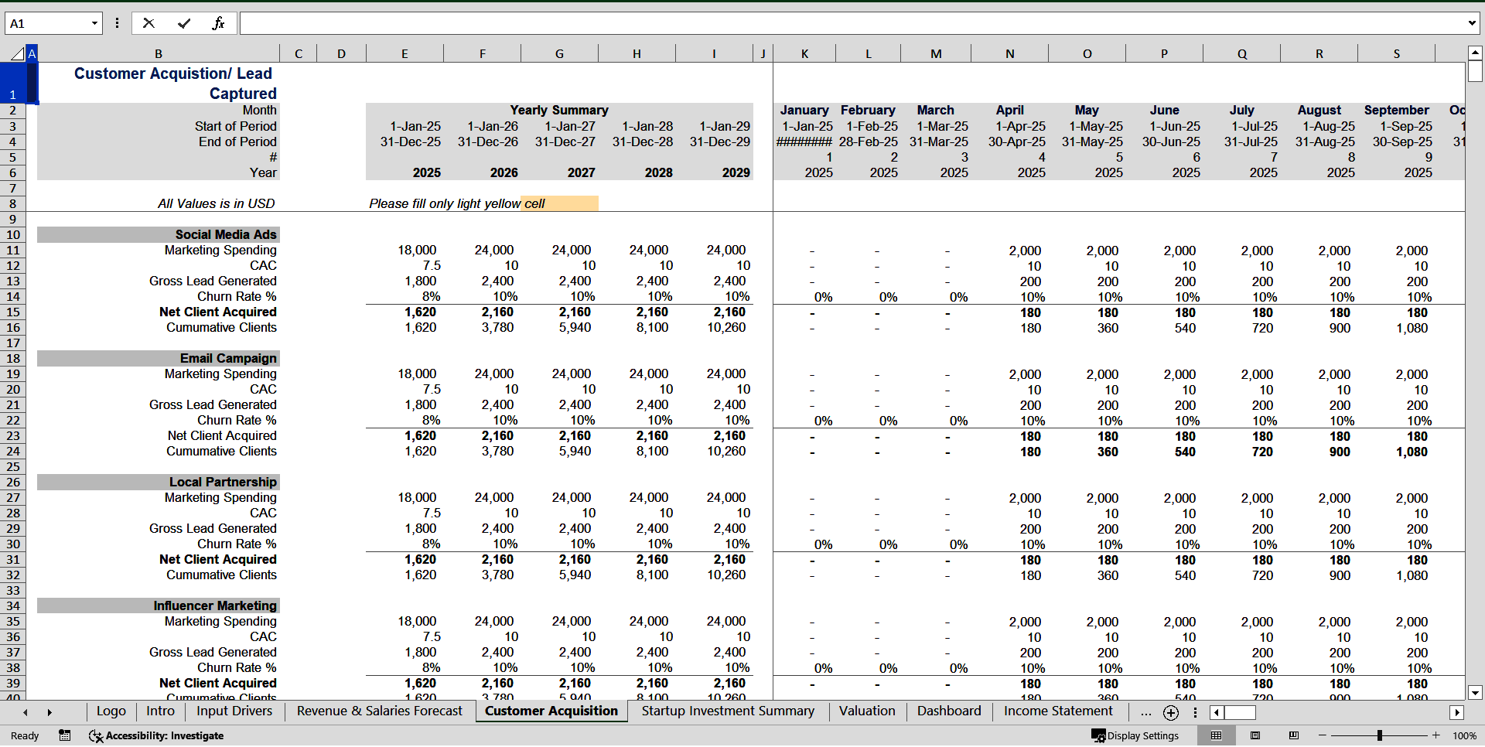Image resolution: width=1485 pixels, height=747 pixels.
Task: Switch to the Logo sheet tab
Action: pos(111,711)
